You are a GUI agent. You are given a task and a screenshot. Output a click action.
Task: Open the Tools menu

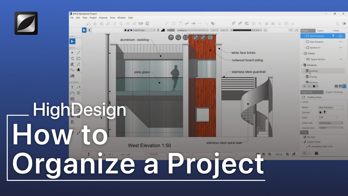coord(112,18)
